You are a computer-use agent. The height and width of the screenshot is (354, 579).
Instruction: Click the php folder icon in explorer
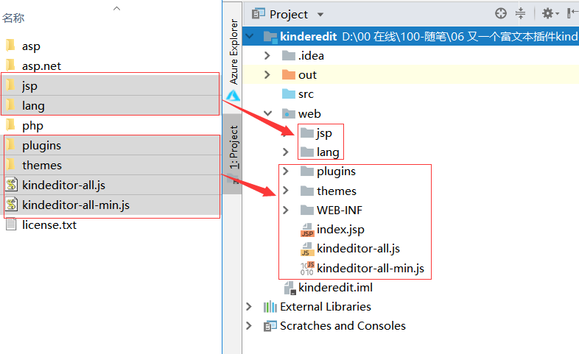[11, 124]
